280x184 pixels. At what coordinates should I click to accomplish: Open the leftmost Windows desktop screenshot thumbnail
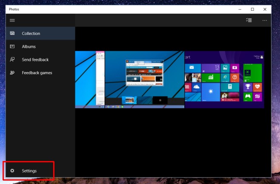pyautogui.click(x=90, y=80)
